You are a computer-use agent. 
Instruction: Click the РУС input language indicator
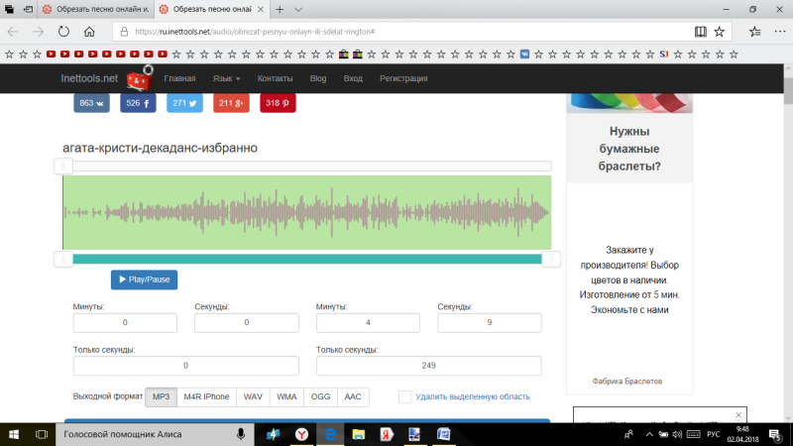[x=713, y=434]
